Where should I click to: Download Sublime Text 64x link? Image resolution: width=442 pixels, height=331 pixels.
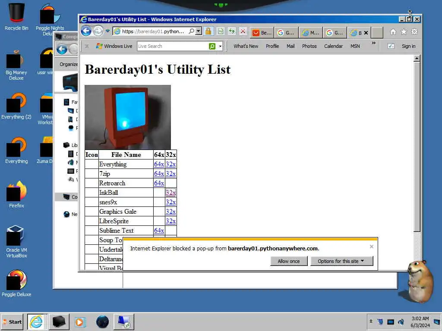159,231
